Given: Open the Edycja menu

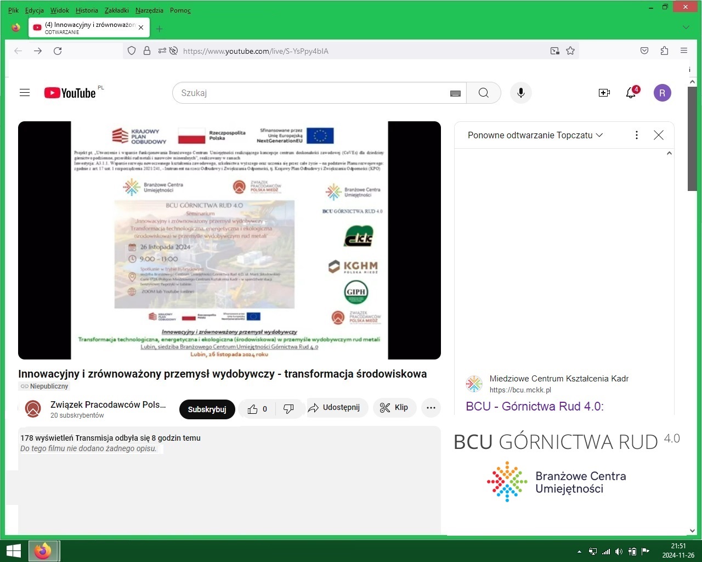Looking at the screenshot, I should click(35, 10).
